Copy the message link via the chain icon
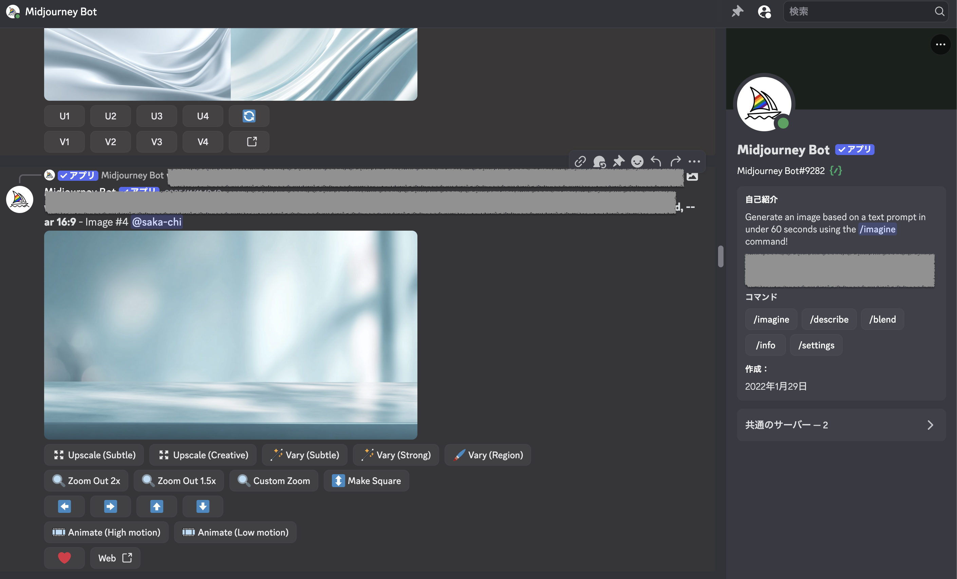Viewport: 957px width, 579px height. click(580, 161)
